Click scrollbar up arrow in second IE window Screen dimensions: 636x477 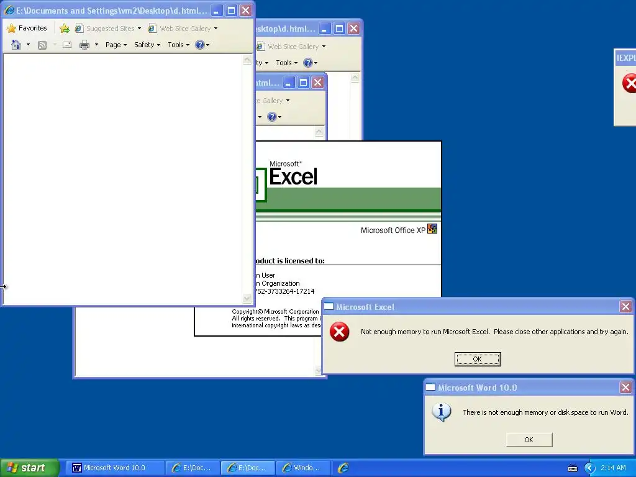355,78
